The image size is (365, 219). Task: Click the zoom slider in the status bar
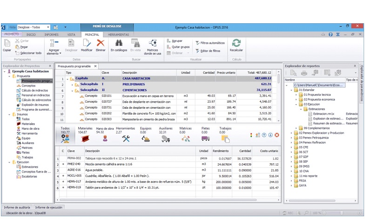click(x=342, y=212)
